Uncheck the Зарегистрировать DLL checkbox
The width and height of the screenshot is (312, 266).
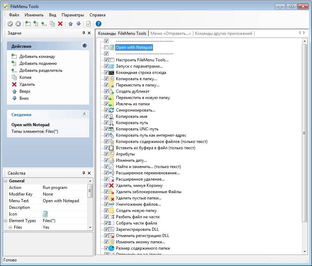[x=106, y=229]
